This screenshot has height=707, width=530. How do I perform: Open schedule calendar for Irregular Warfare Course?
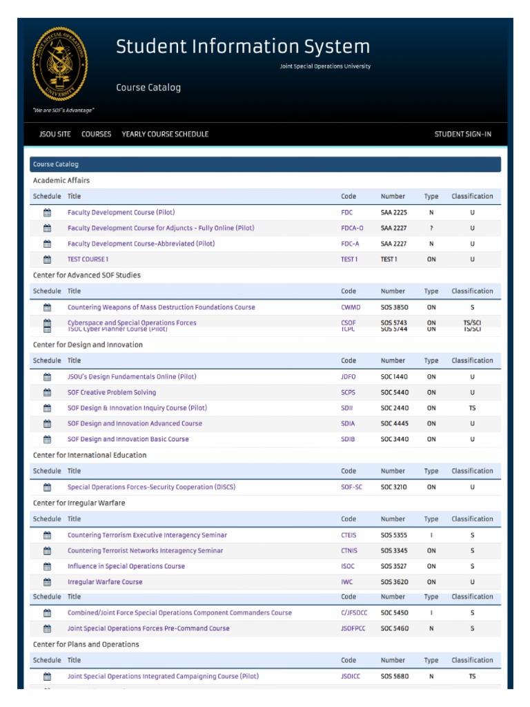47,582
